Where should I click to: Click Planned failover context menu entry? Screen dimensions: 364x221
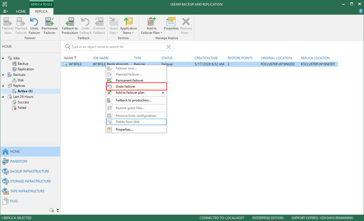click(136, 74)
